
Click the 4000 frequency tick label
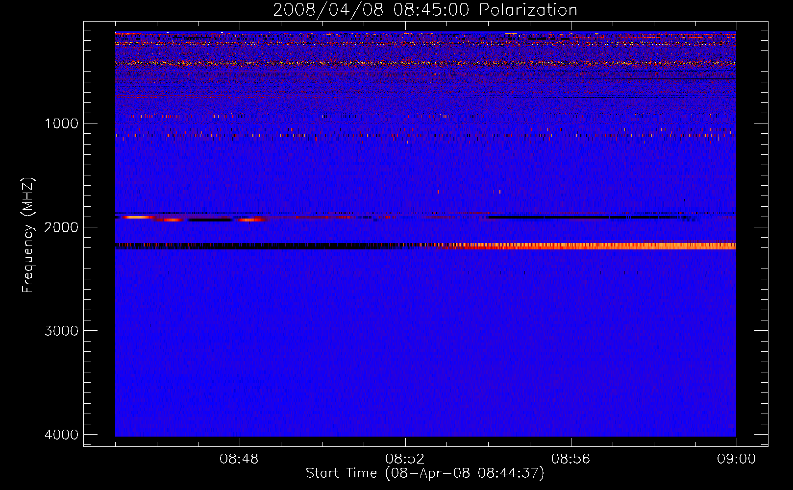click(61, 435)
